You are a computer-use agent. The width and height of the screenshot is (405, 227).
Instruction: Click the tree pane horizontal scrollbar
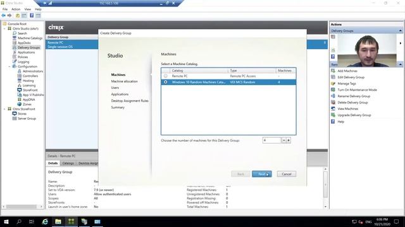point(22,206)
